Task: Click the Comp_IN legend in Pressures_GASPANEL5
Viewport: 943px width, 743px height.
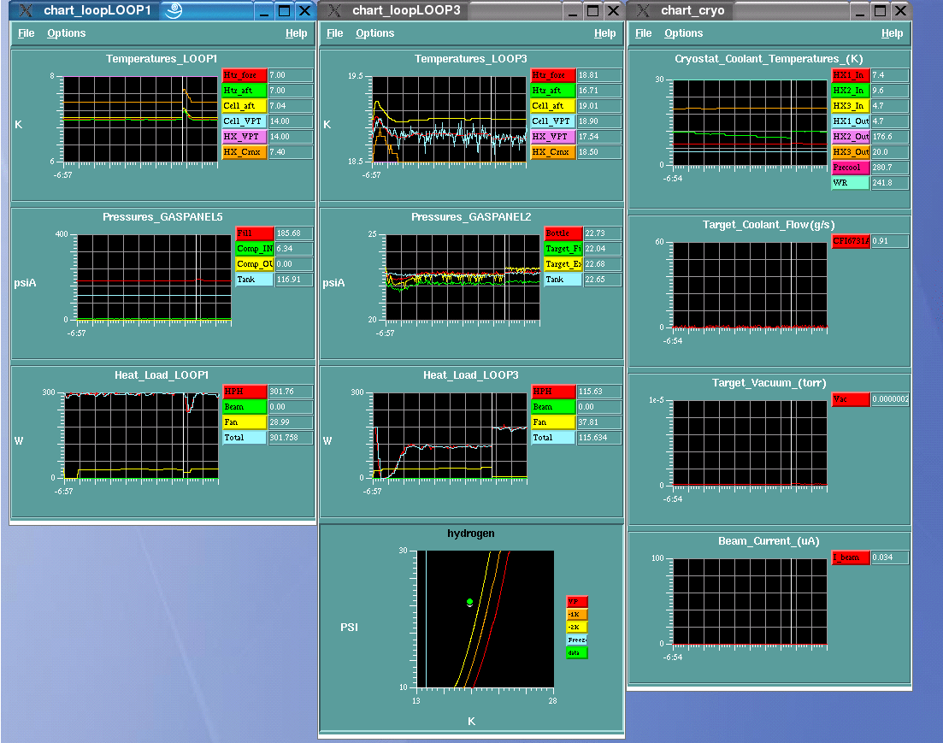Action: pos(255,249)
